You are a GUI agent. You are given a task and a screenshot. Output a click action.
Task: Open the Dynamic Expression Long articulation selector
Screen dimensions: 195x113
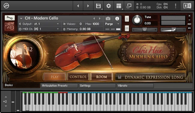150,77
